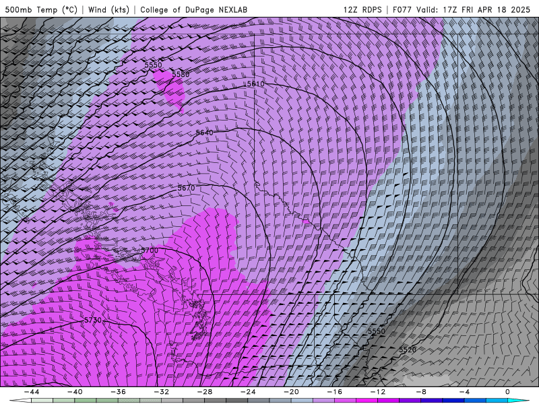Click the -4 colorbar tick label
Viewport: 539px width, 404px height.
click(464, 392)
